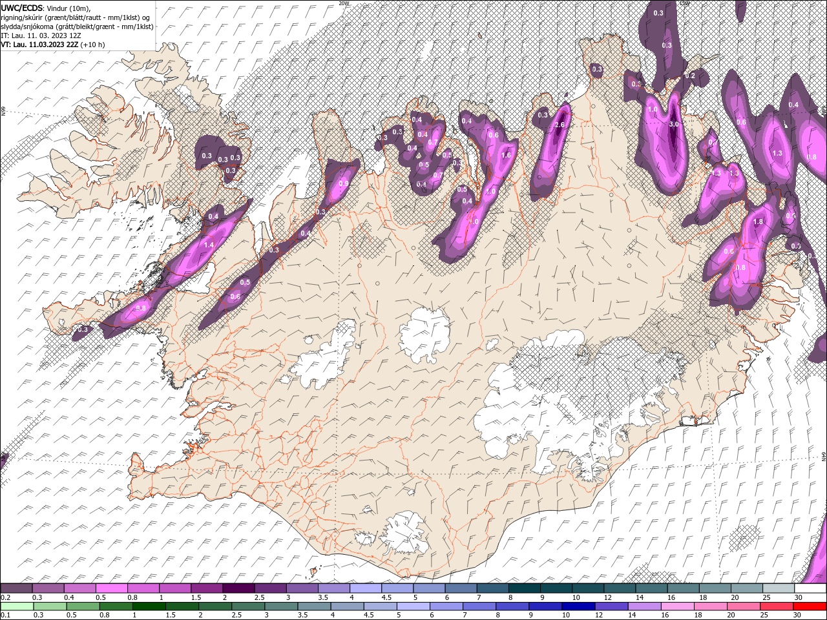Image resolution: width=827 pixels, height=620 pixels.
Task: Pick the lower scale swatch starting at 20
Action: [x=743, y=606]
